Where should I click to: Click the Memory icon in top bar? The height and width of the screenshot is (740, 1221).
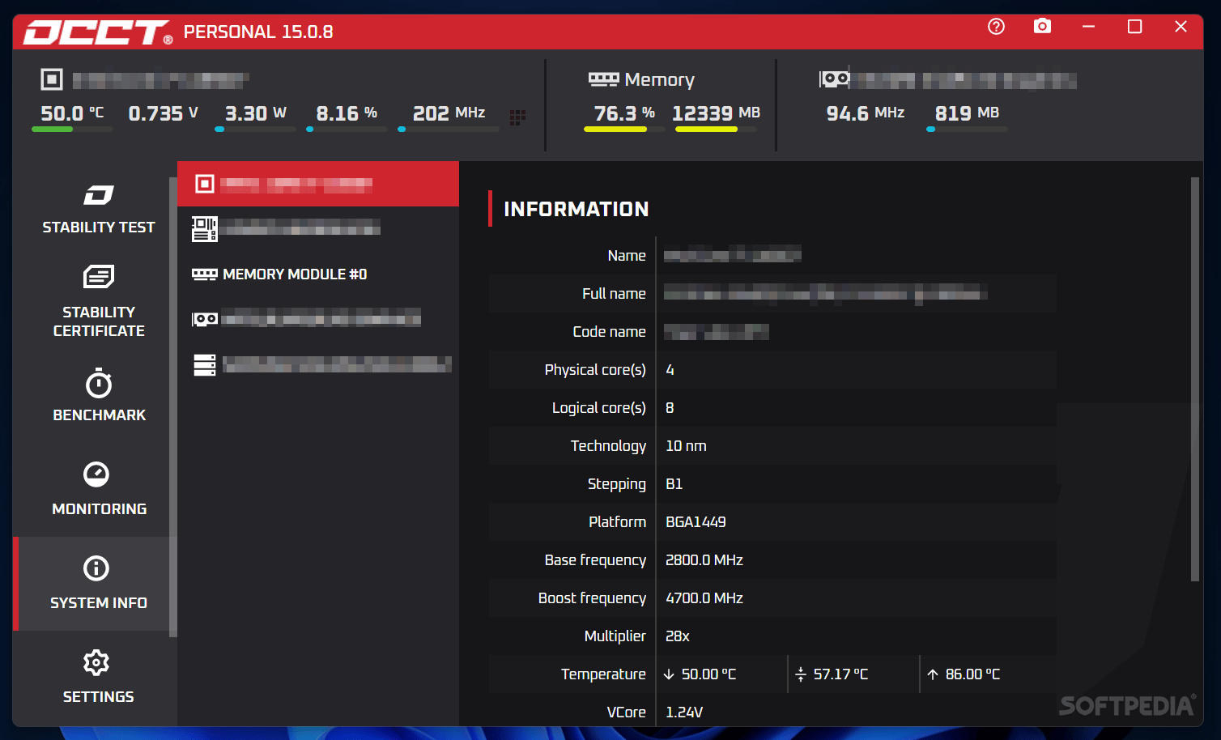coord(603,79)
